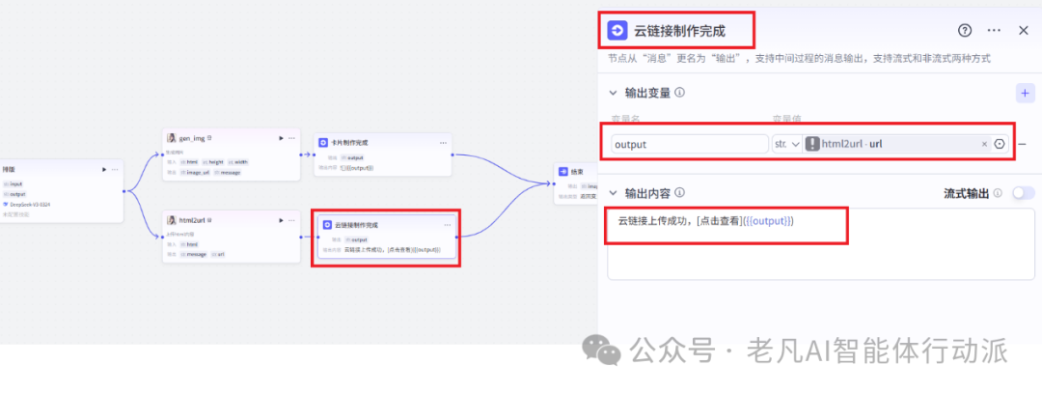Click the gen_img node avatar icon
Viewport: 1042px width, 393px height.
click(171, 138)
